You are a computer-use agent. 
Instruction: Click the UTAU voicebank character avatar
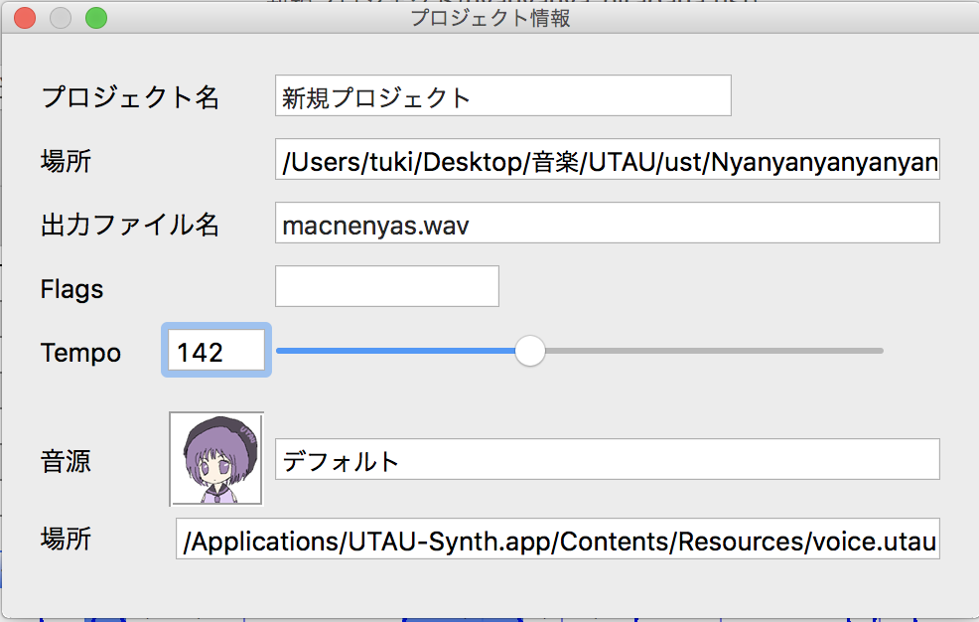point(216,458)
